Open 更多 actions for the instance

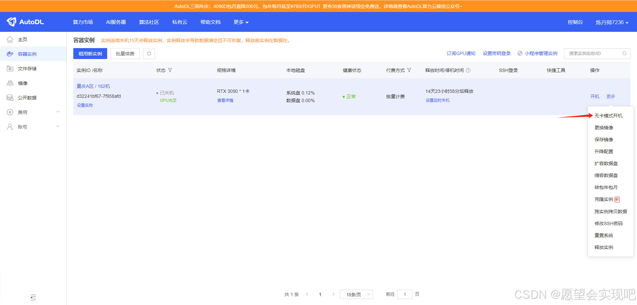[611, 96]
